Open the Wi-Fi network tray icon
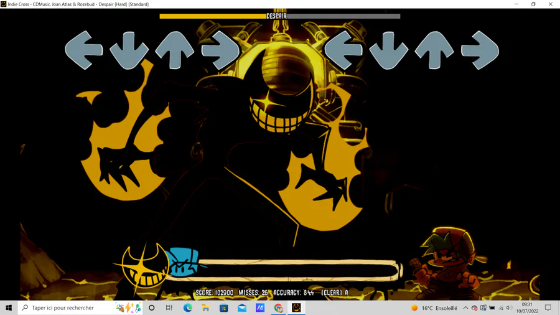The image size is (560, 315). point(501,308)
